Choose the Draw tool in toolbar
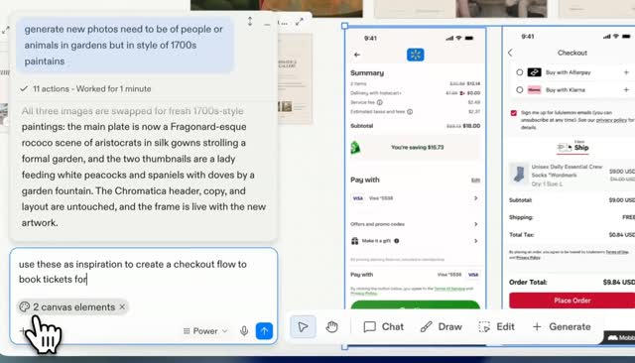 pyautogui.click(x=441, y=326)
